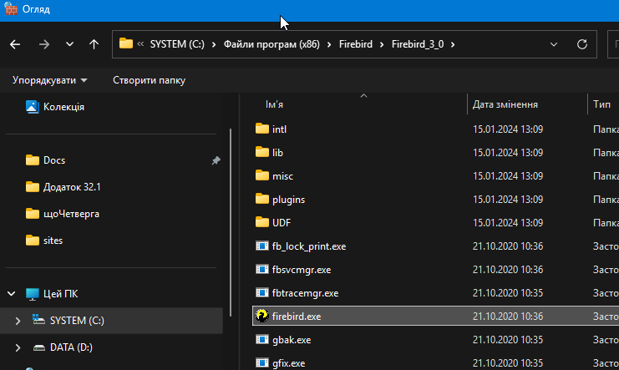Image resolution: width=619 pixels, height=370 pixels.
Task: Click the plugins folder name
Action: [288, 200]
